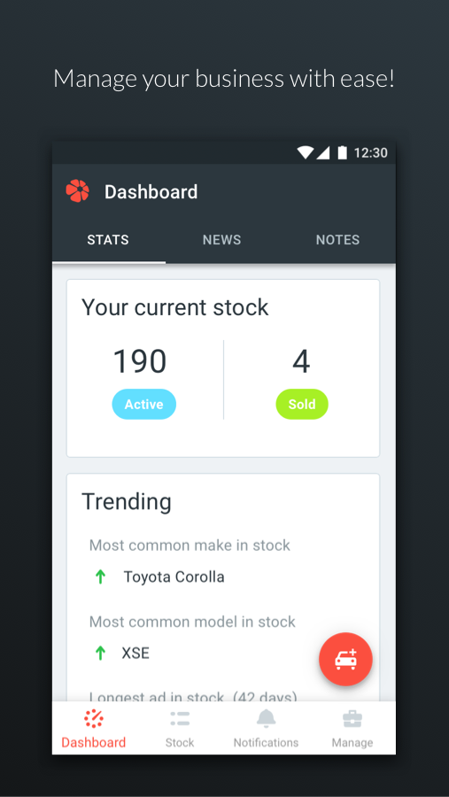Switch to the NEWS tab
The width and height of the screenshot is (449, 797).
coord(222,240)
